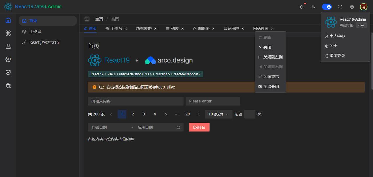The height and width of the screenshot is (177, 373).
Task: Choose 关闭其它 in the context menu
Action: (x=270, y=77)
